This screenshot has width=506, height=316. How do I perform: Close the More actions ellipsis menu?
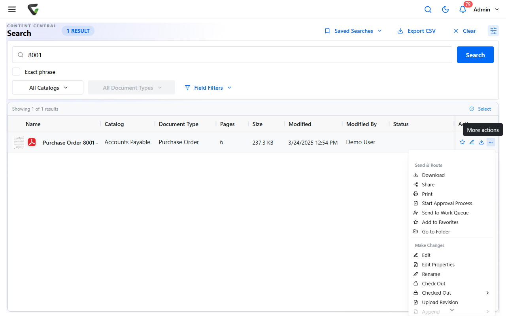click(491, 142)
